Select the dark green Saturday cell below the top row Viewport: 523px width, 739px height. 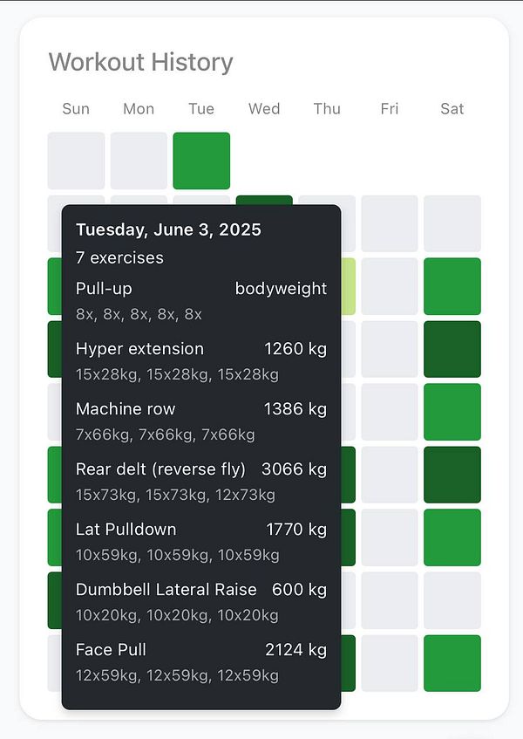tap(452, 349)
